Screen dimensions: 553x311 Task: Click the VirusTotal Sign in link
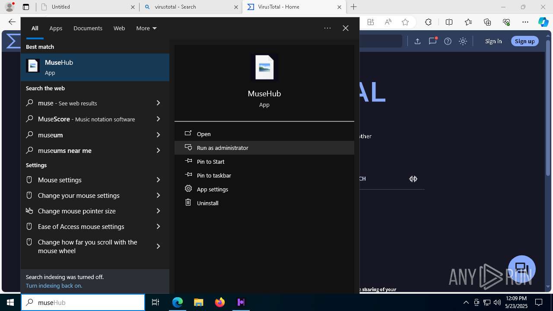pos(493,41)
